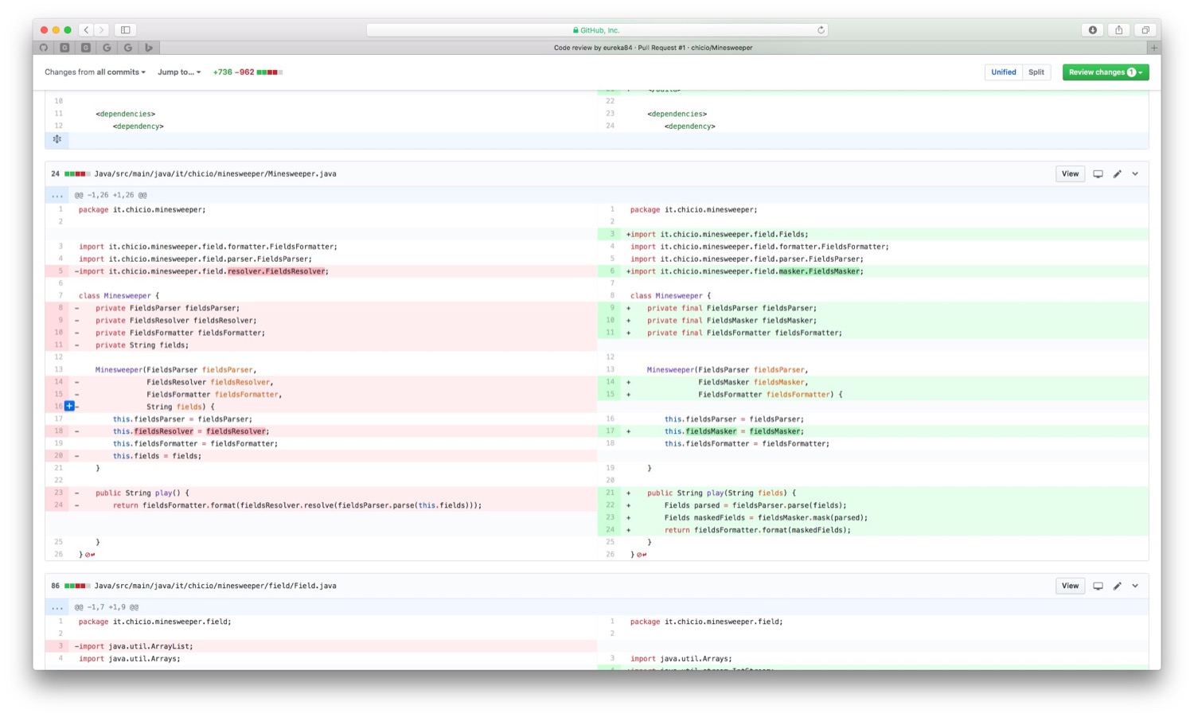
Task: Click Safari's forward navigation arrow
Action: 102,30
